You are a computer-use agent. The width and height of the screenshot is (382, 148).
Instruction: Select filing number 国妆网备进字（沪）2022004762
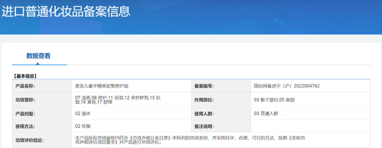click(x=287, y=86)
